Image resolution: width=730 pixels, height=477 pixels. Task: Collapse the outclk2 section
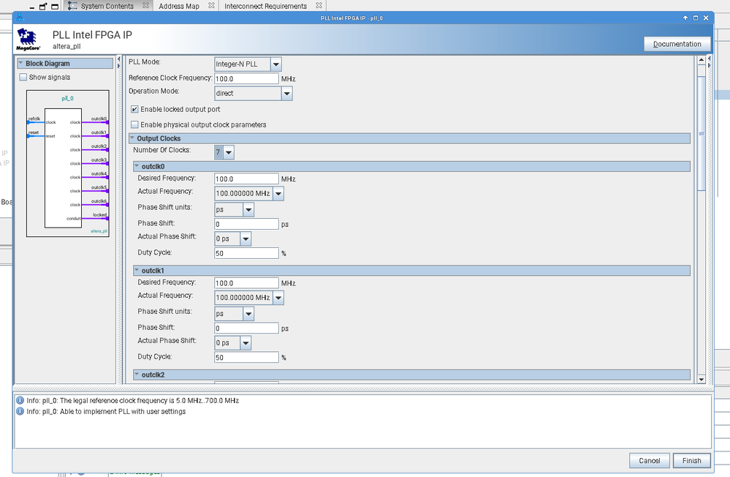(x=137, y=375)
